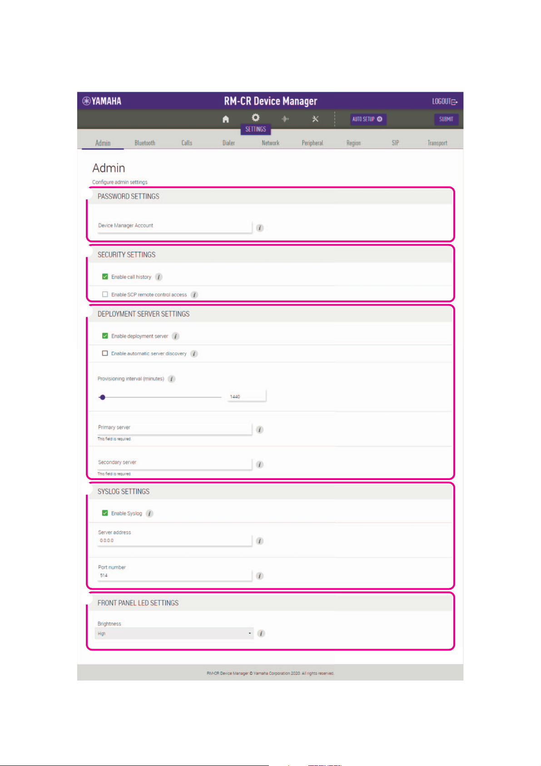Click the Secondary server input field
Screen dimensions: 541x766
[174, 464]
